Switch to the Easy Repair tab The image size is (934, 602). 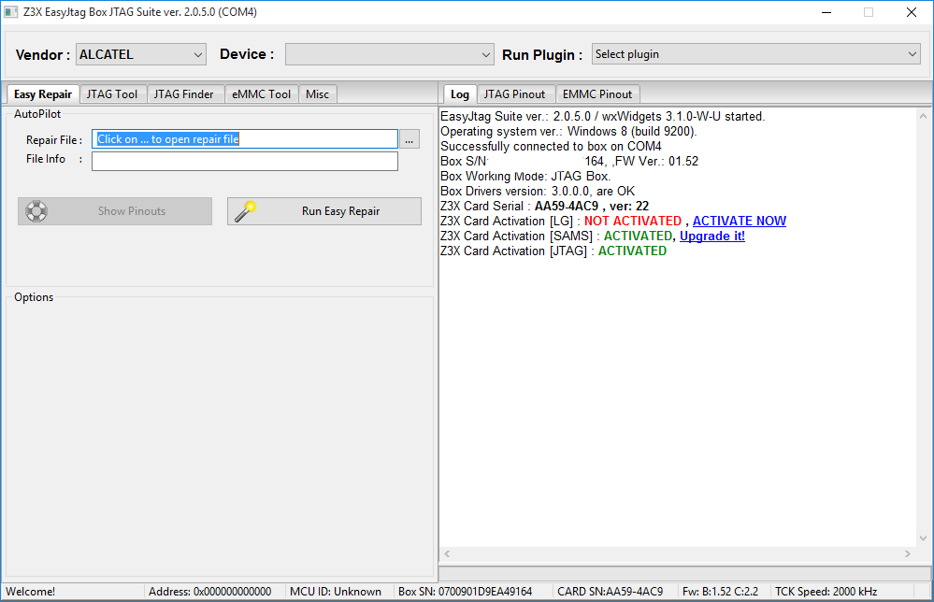tap(43, 94)
